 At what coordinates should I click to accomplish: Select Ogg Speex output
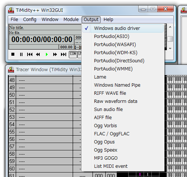click(123, 150)
